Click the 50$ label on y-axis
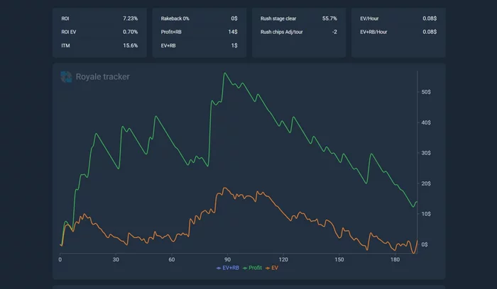 [x=427, y=92]
